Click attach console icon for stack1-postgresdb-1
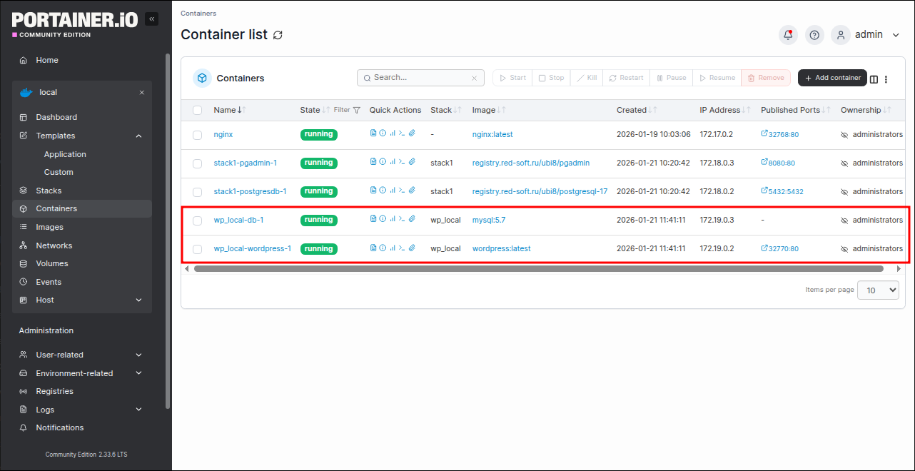The height and width of the screenshot is (471, 915). click(x=412, y=191)
